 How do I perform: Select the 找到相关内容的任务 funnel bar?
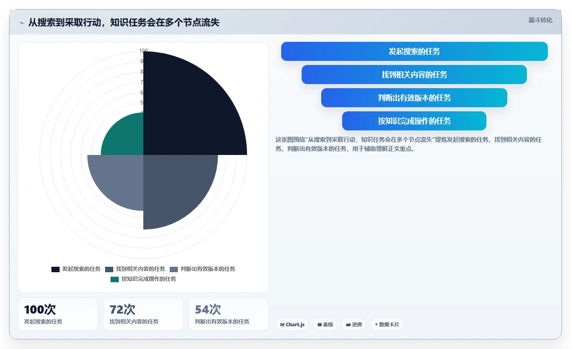[x=414, y=75]
